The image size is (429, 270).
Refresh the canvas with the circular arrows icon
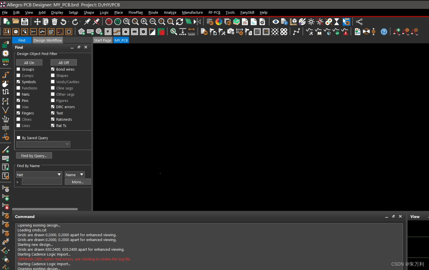(x=179, y=22)
